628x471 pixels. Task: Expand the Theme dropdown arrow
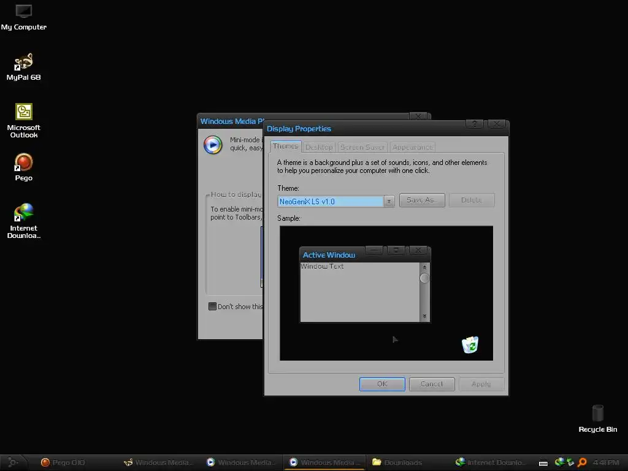pyautogui.click(x=388, y=201)
